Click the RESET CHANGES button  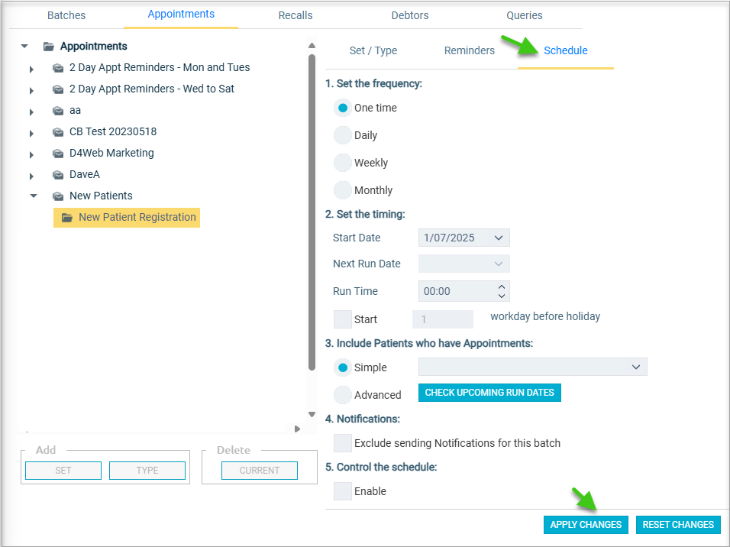(x=678, y=525)
